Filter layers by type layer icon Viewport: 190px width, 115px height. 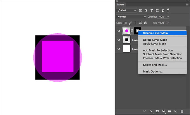[x=151, y=11]
